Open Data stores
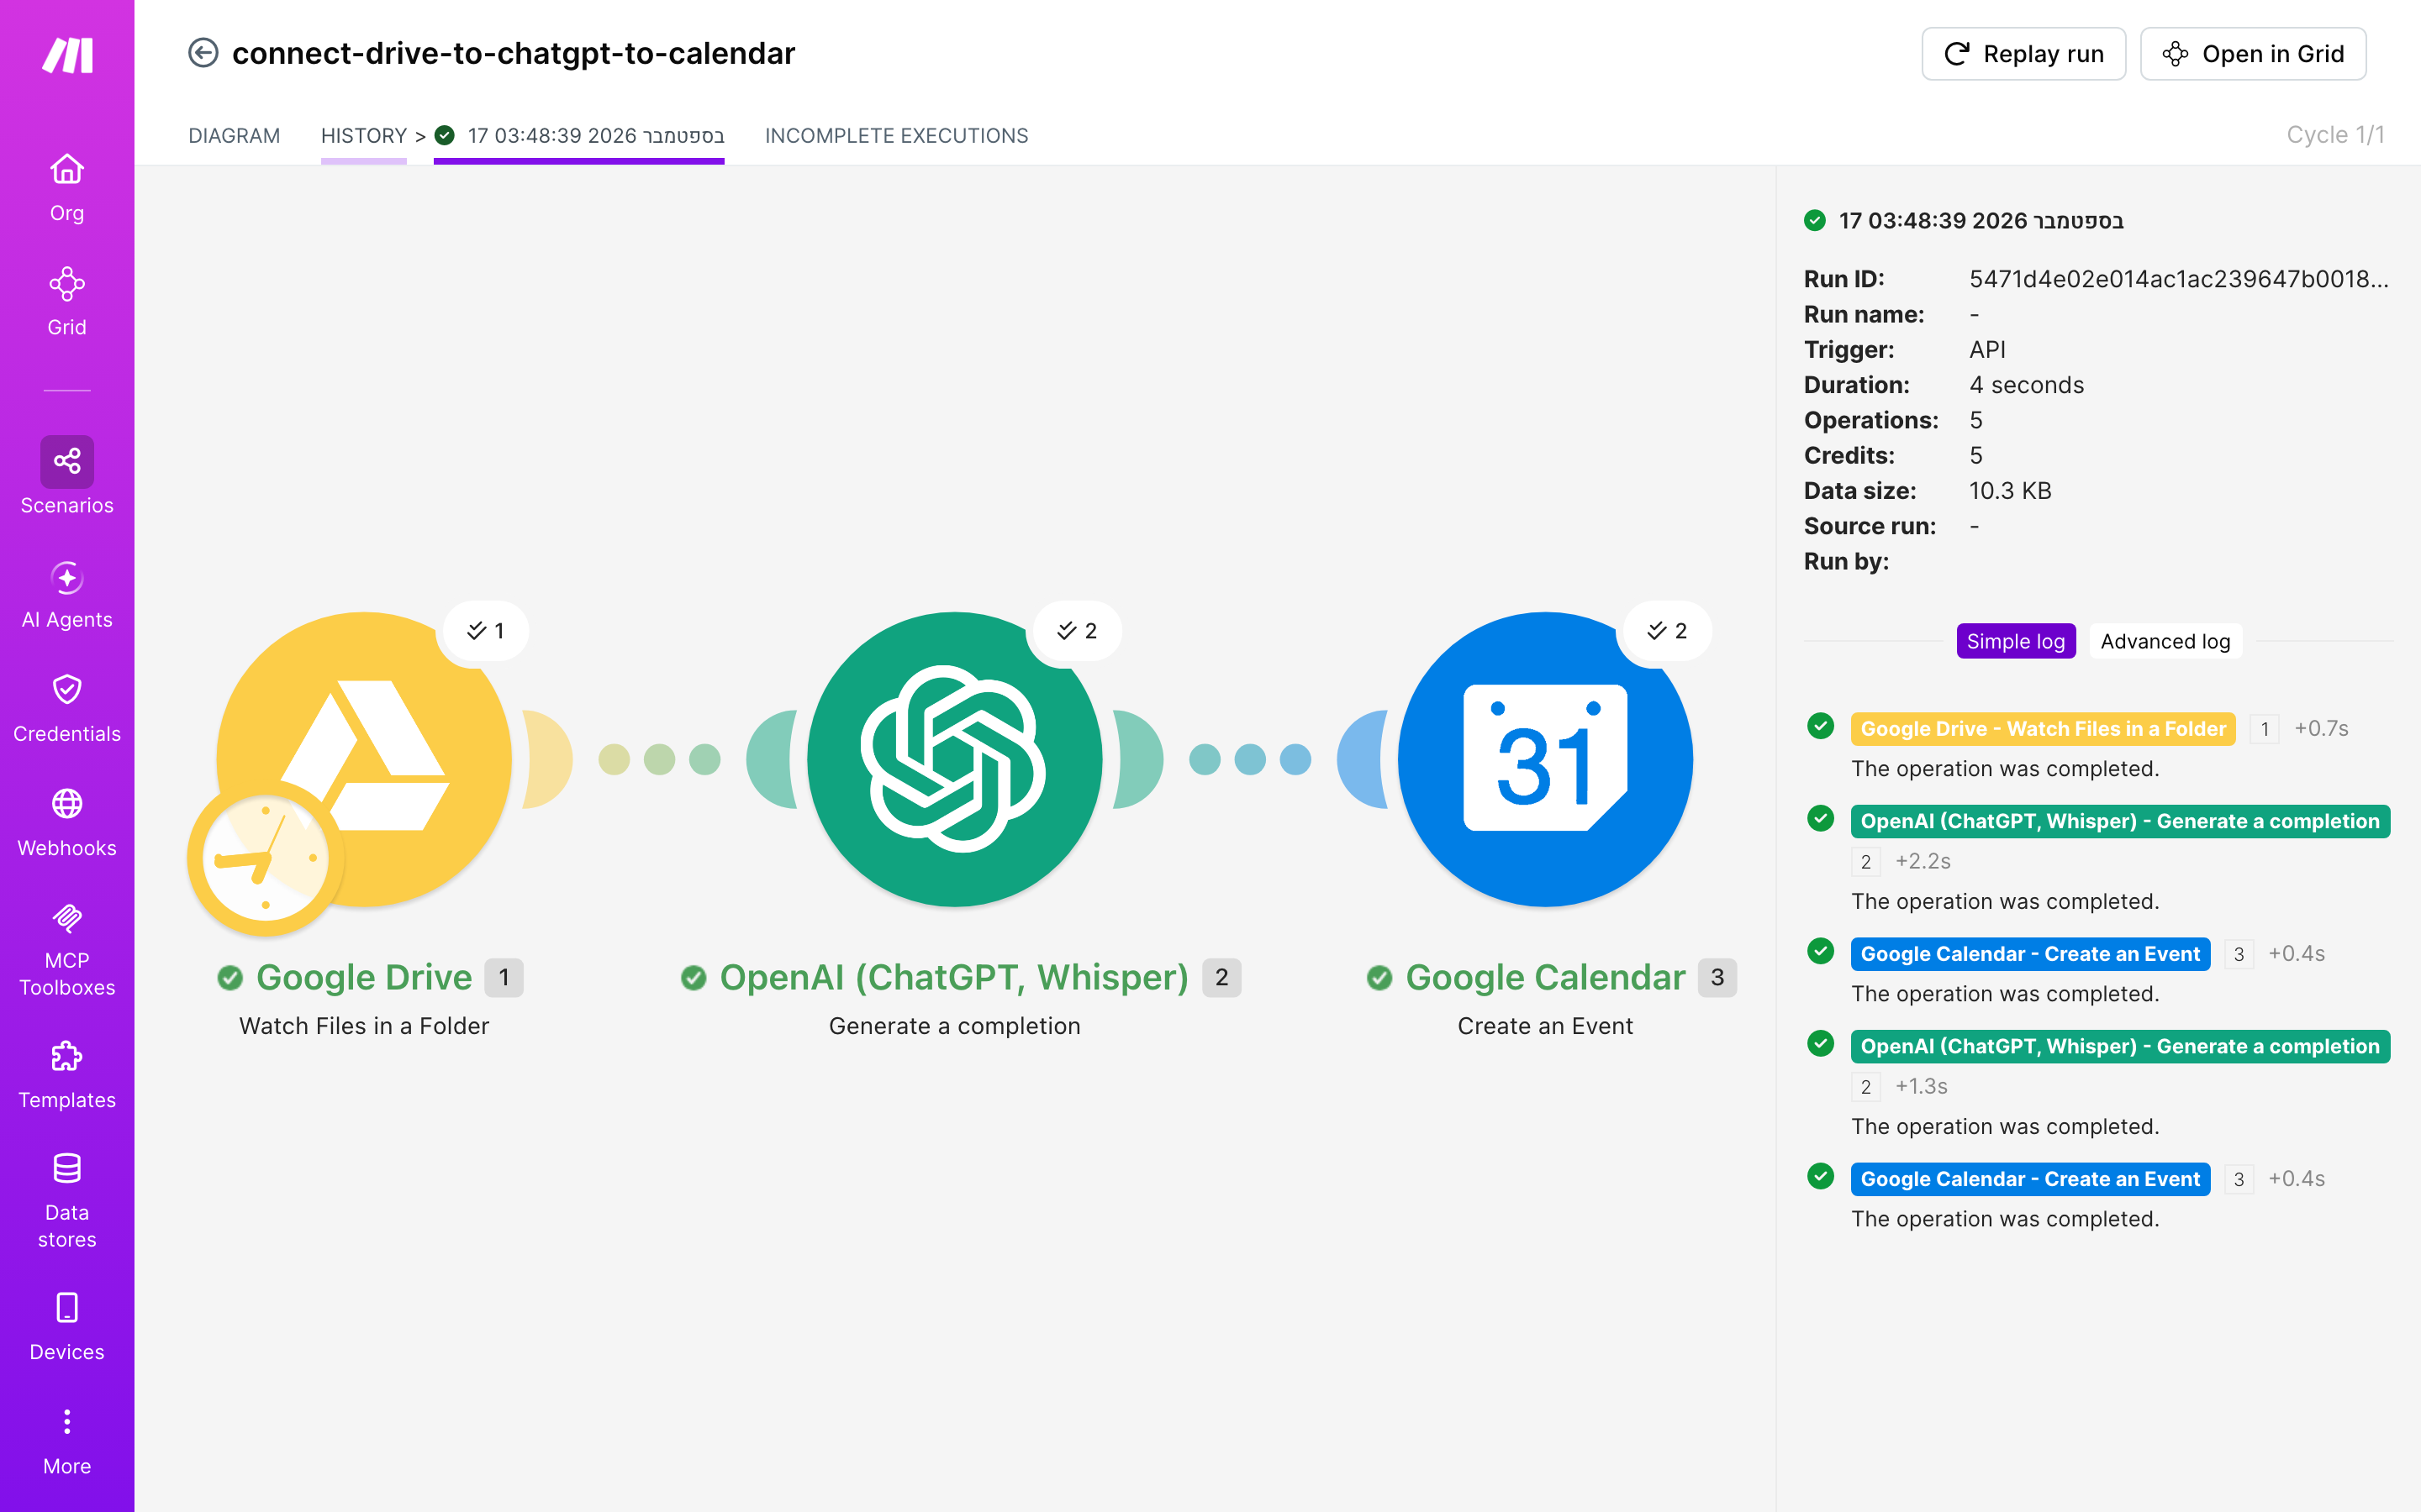This screenshot has width=2421, height=1512. click(x=67, y=1201)
